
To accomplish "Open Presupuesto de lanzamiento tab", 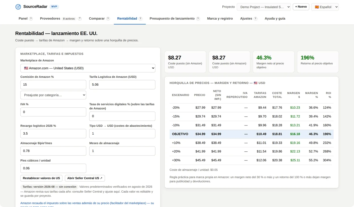I will click(172, 18).
